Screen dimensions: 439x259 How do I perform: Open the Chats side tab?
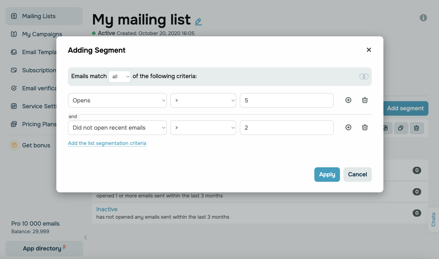pos(434,219)
